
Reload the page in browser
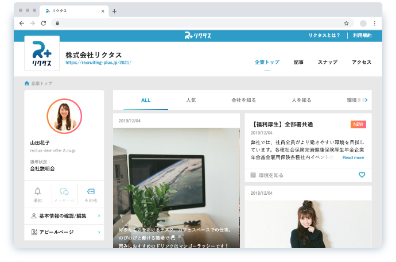43,24
